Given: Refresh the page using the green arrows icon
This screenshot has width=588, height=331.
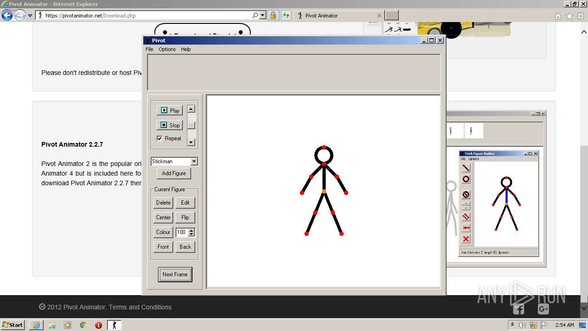Looking at the screenshot, I should tap(286, 15).
